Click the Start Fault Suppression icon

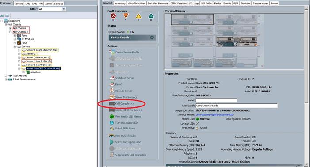112,142
